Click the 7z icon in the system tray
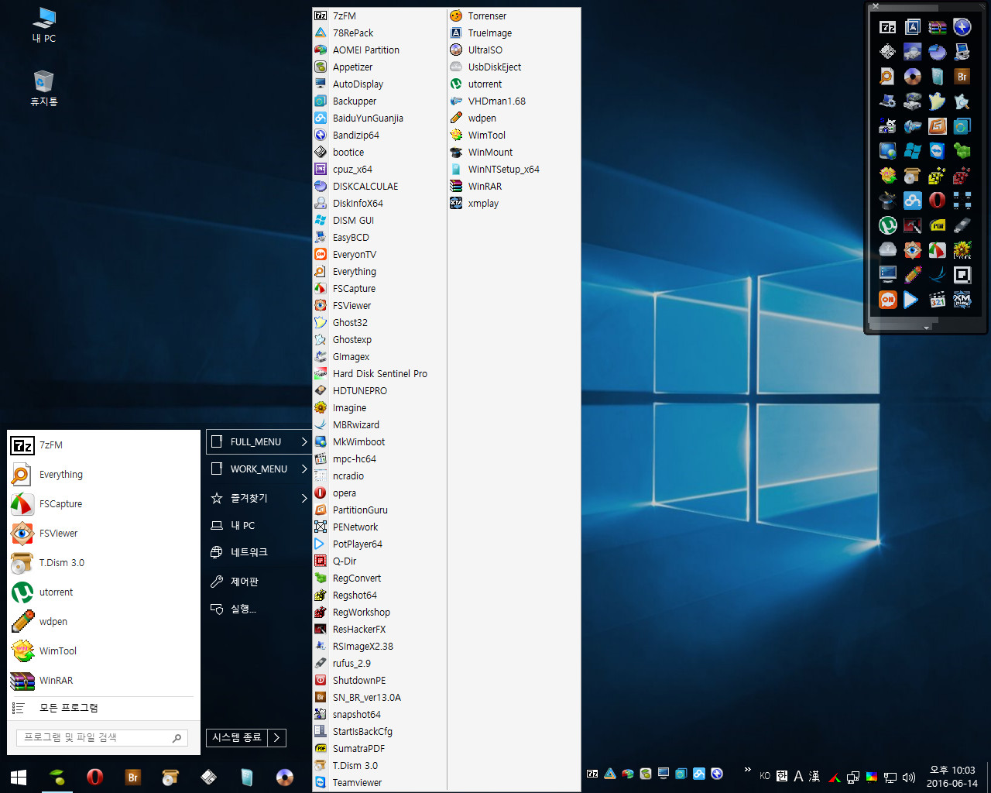The width and height of the screenshot is (991, 793). pyautogui.click(x=592, y=774)
